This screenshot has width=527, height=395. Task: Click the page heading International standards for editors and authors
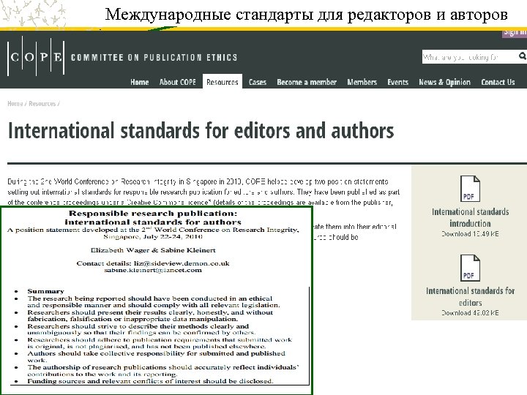201,130
